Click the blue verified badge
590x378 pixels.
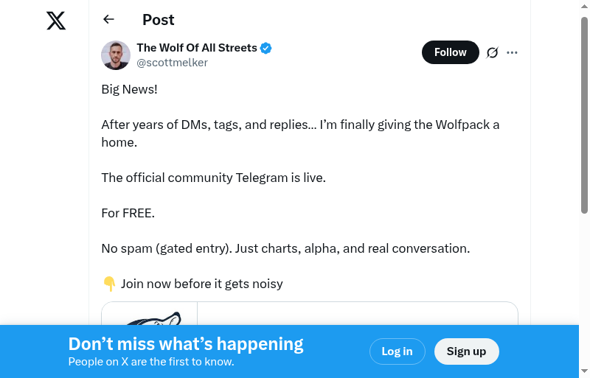pyautogui.click(x=266, y=48)
